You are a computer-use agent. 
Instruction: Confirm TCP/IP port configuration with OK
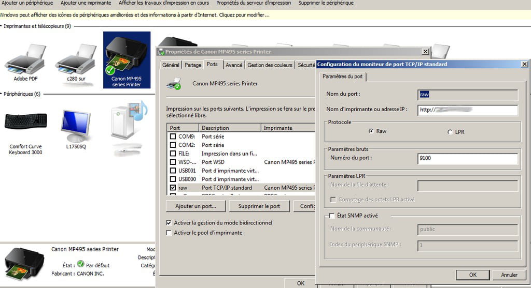pos(473,275)
